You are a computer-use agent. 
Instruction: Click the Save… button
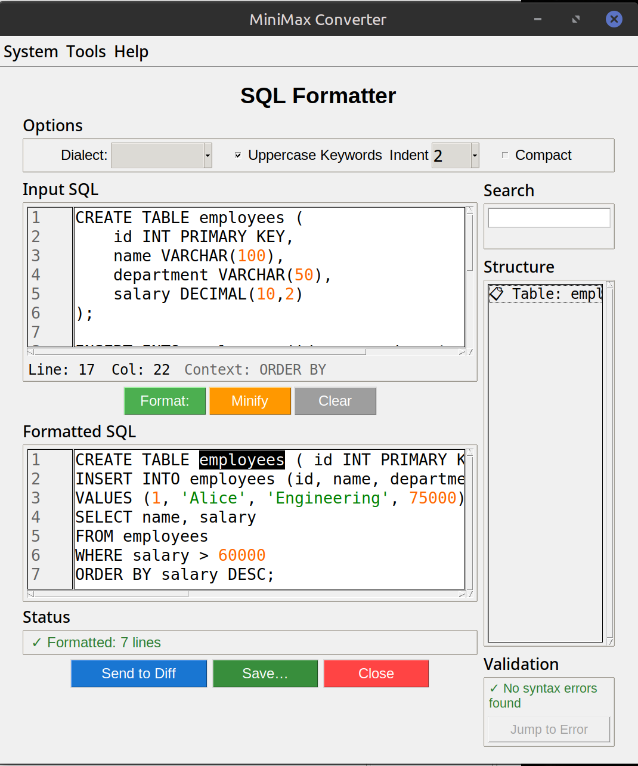point(265,674)
